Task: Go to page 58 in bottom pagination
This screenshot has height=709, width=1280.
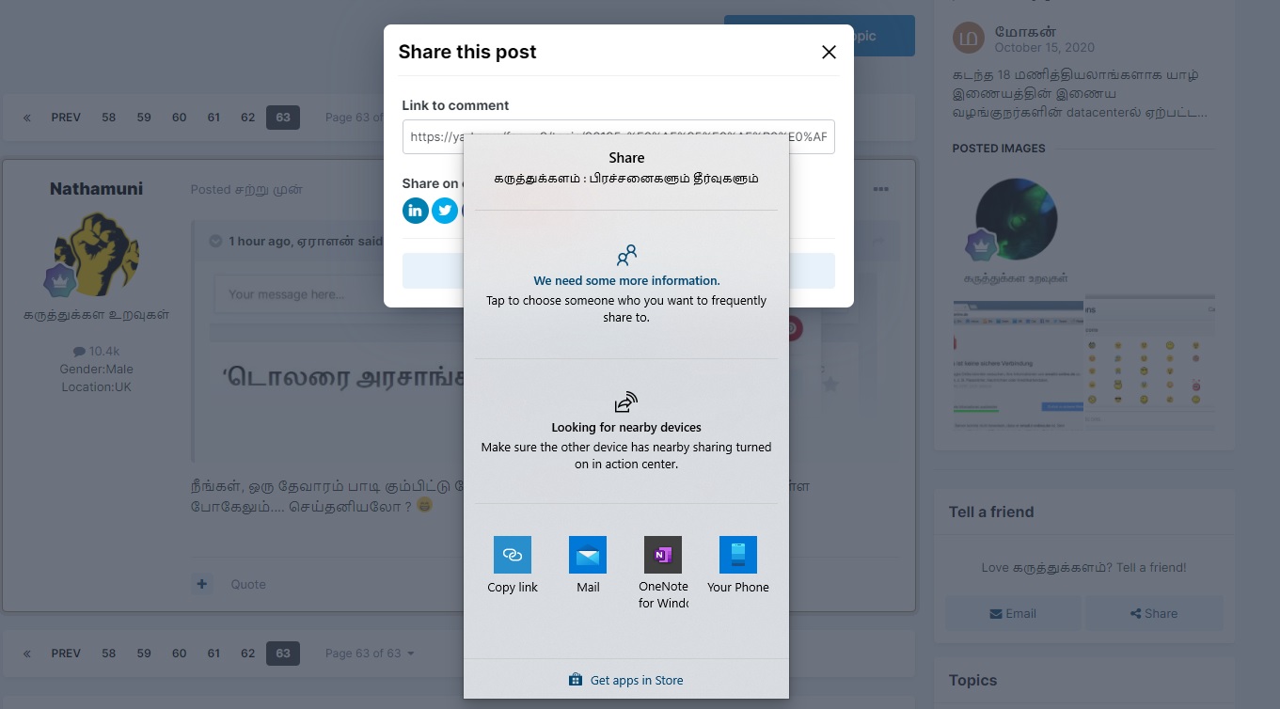Action: pyautogui.click(x=109, y=654)
